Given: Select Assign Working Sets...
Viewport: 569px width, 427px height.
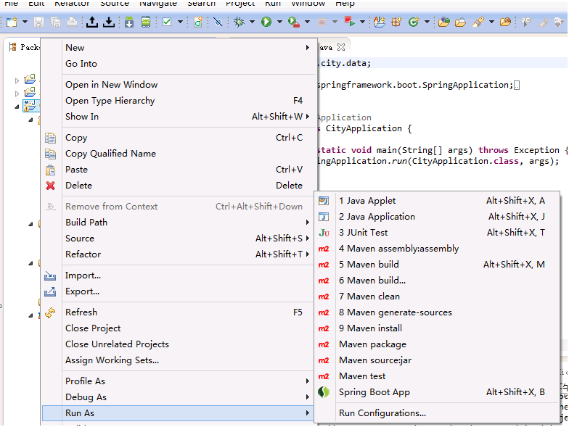Looking at the screenshot, I should point(179,360).
